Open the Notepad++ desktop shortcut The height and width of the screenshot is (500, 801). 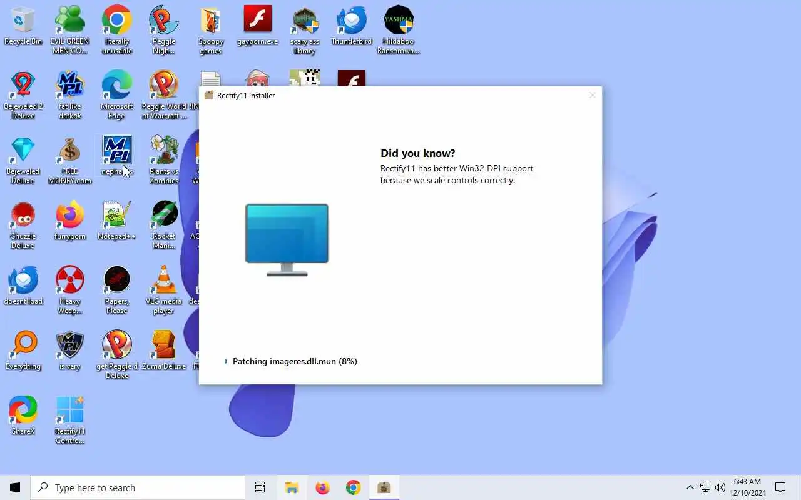pyautogui.click(x=117, y=221)
